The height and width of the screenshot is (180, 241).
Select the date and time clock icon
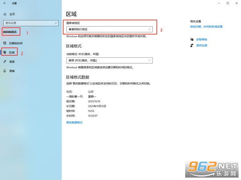(x=5, y=43)
